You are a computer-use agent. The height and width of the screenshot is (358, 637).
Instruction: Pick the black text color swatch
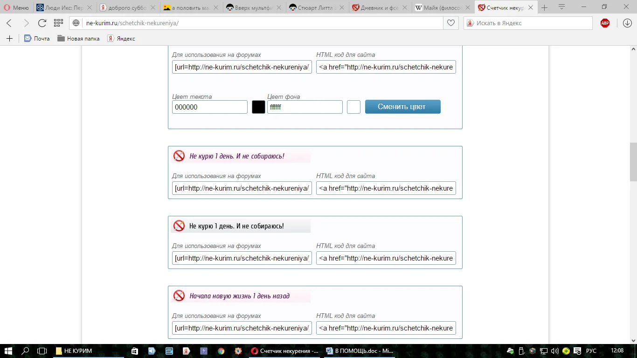coord(258,107)
